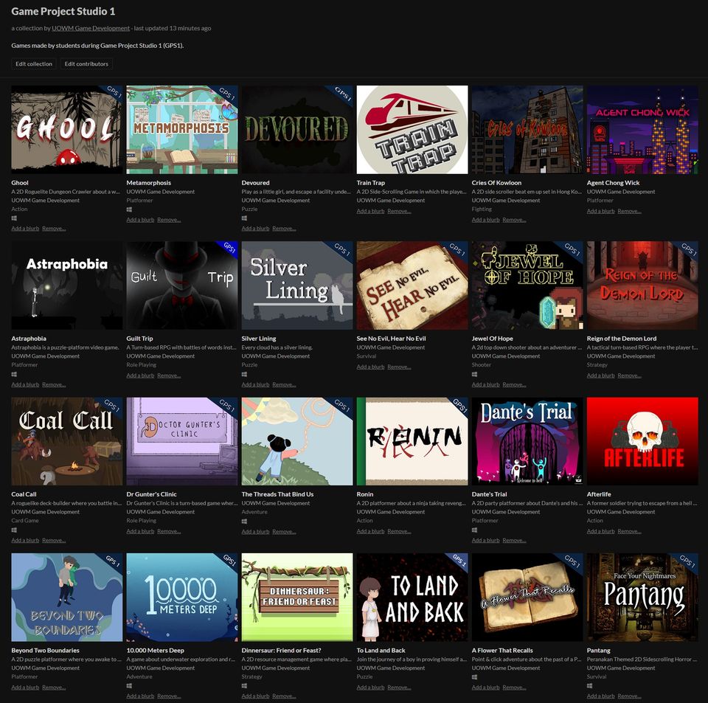Viewport: 708px width, 703px height.
Task: Click the Windows icon under Astraphobia
Action: (x=14, y=374)
